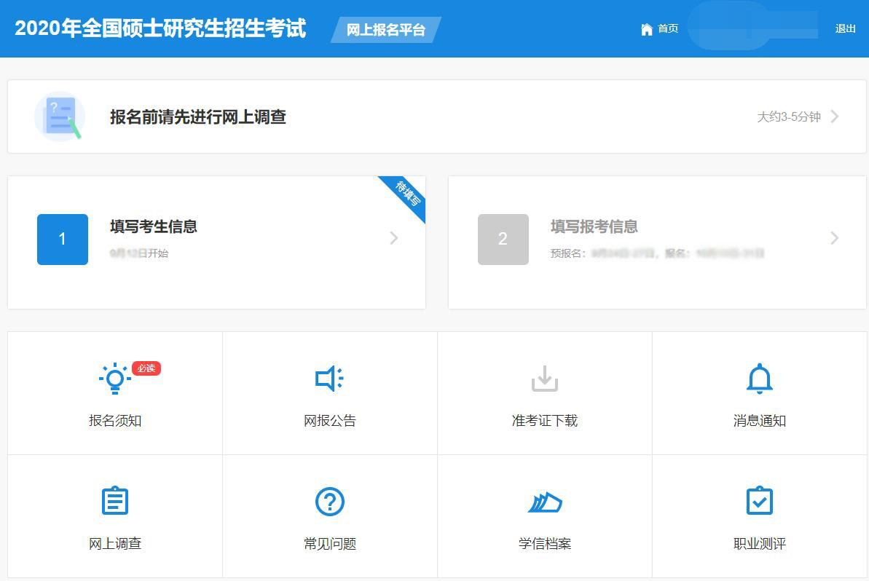Image resolution: width=869 pixels, height=581 pixels.
Task: Click the survey illustration in the top banner
Action: tap(60, 116)
